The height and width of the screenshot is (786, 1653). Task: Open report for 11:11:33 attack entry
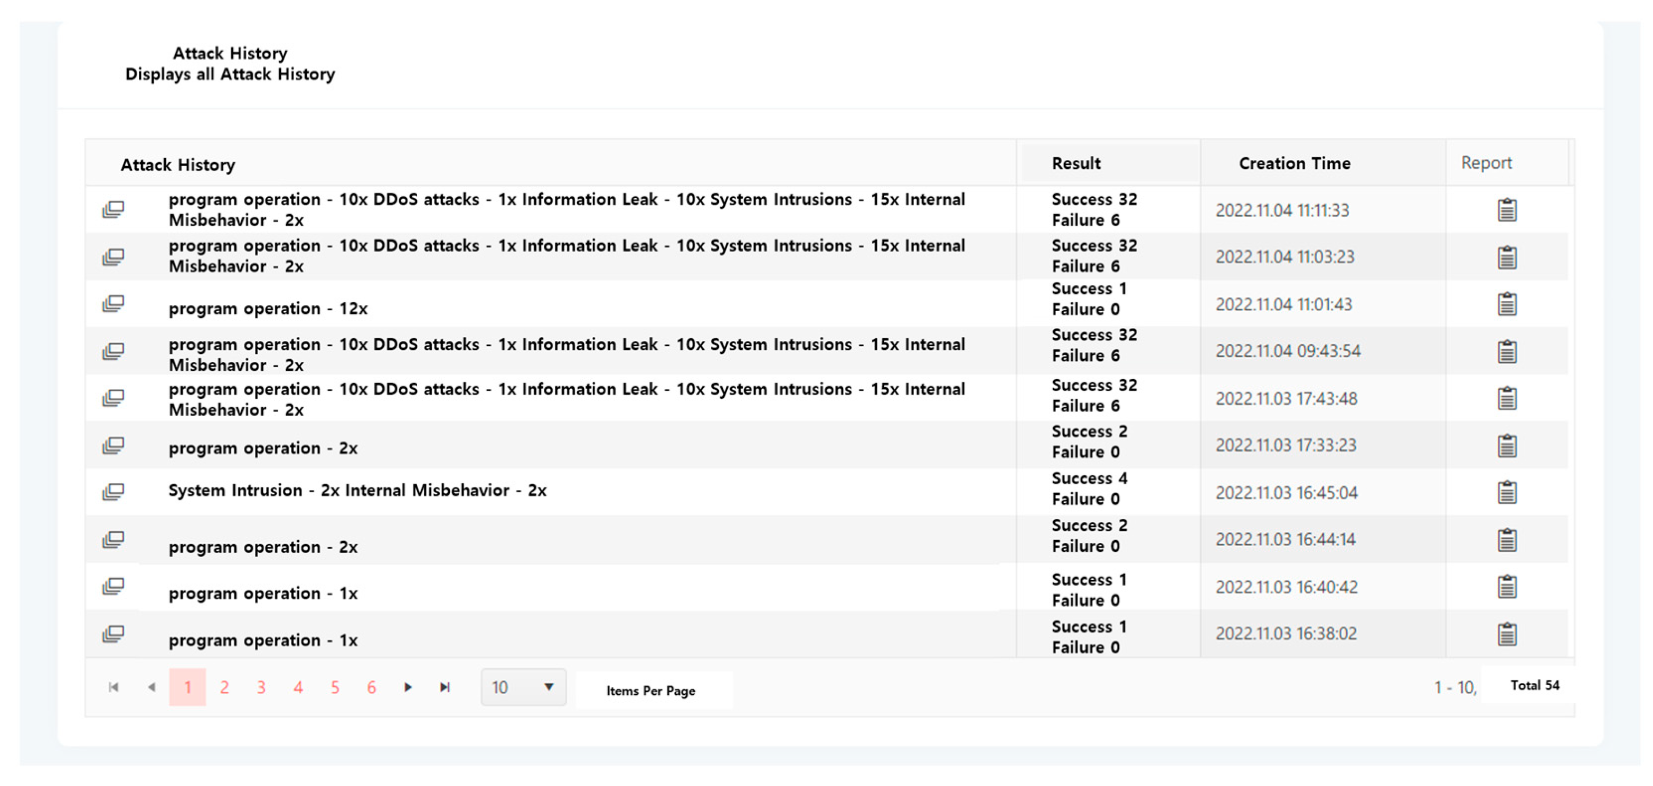[x=1506, y=210]
